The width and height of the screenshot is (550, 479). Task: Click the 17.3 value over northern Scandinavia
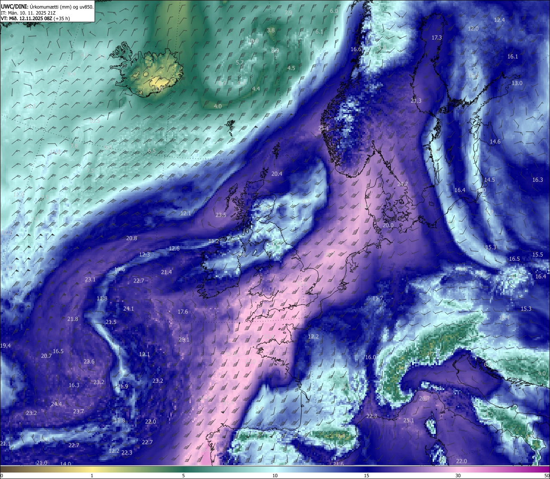coord(437,38)
